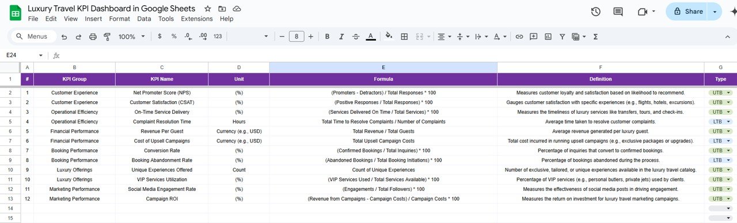737x223 pixels.
Task: Open more number formats 123
Action: click(x=218, y=36)
